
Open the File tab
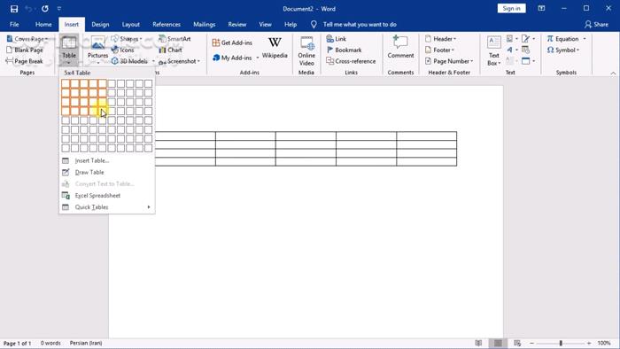point(14,25)
